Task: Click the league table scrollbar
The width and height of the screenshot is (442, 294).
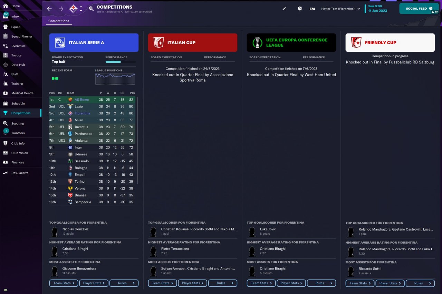Action: point(137,141)
